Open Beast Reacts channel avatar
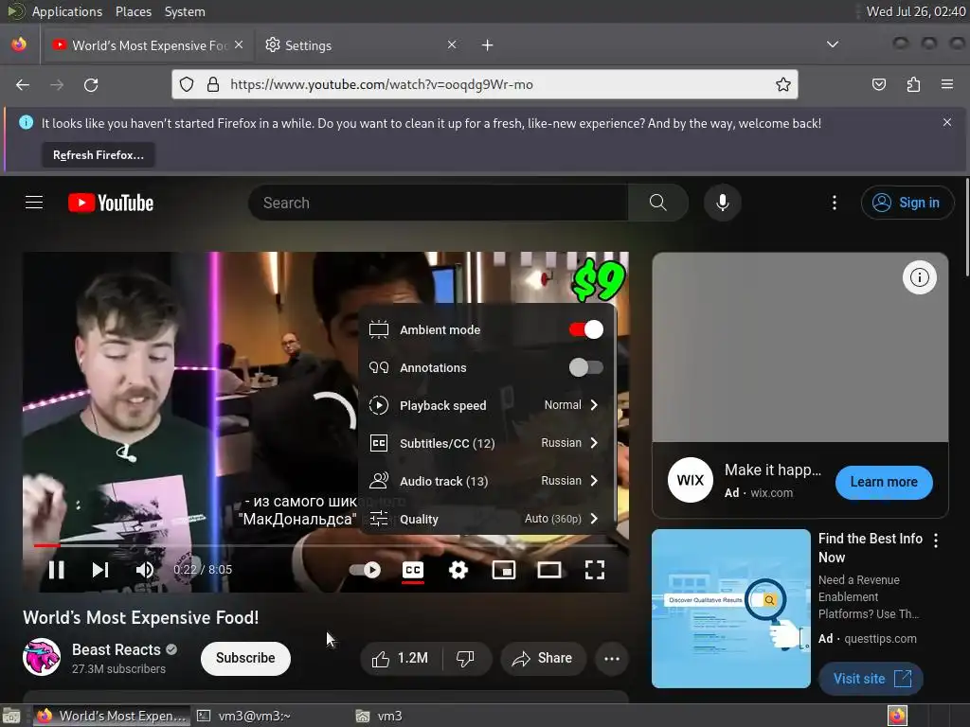Screen dimensions: 970x727 pos(42,657)
